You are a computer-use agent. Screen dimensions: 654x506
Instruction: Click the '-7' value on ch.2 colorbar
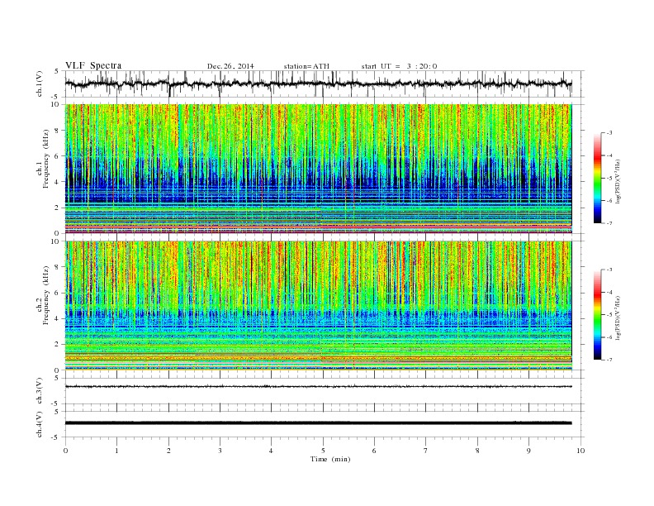(609, 360)
